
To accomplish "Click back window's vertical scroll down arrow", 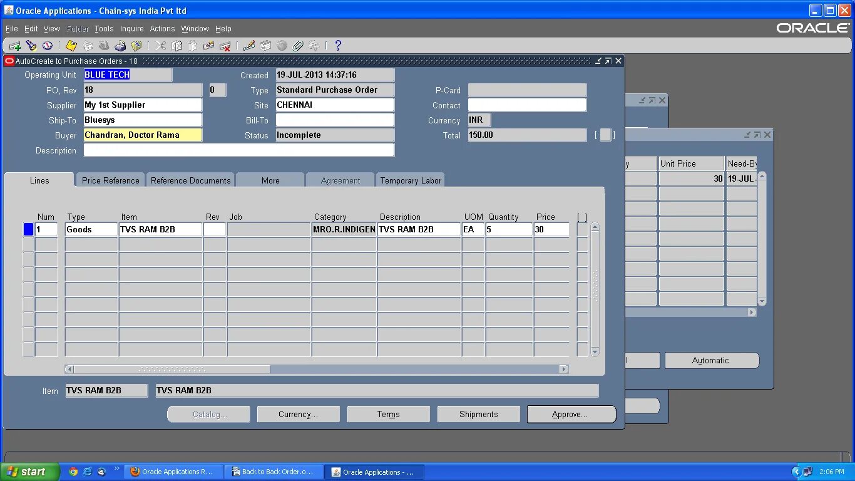I will coord(762,301).
